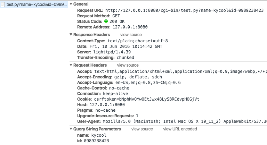Click the 200 OK status text
Screen dimensions: 267x145
point(119,22)
